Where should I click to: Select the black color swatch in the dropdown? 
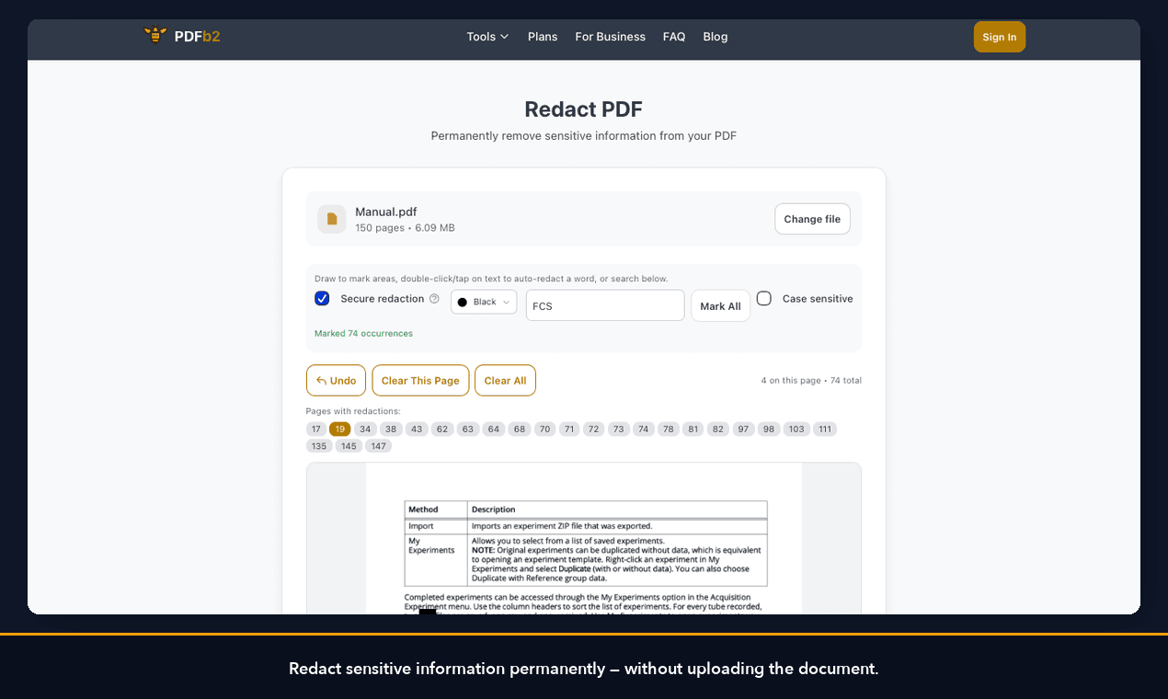(464, 302)
